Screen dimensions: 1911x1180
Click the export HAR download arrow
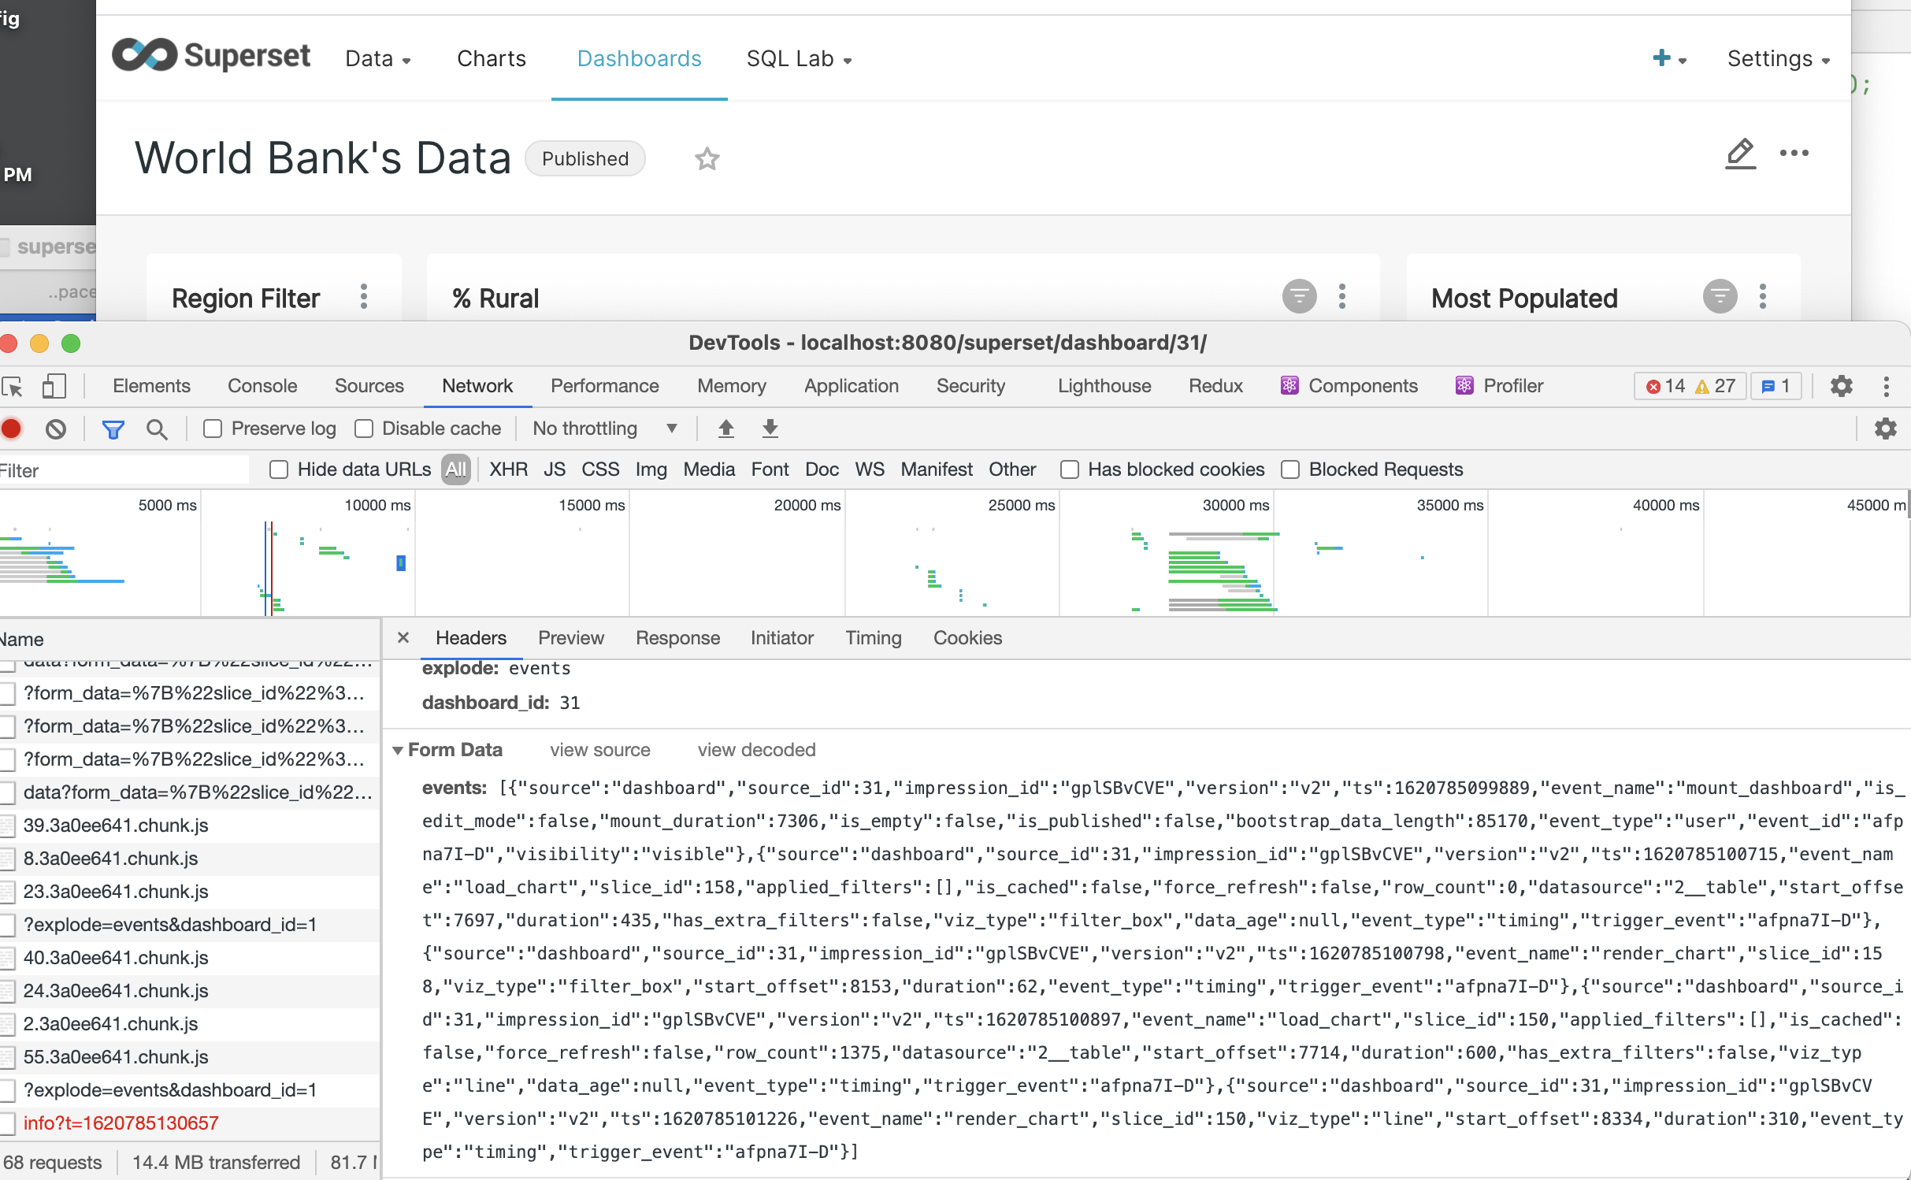click(770, 429)
